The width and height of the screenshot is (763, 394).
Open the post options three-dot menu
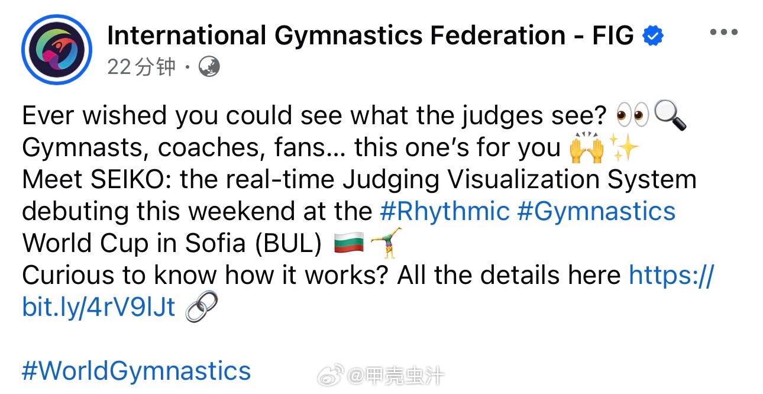click(x=723, y=32)
